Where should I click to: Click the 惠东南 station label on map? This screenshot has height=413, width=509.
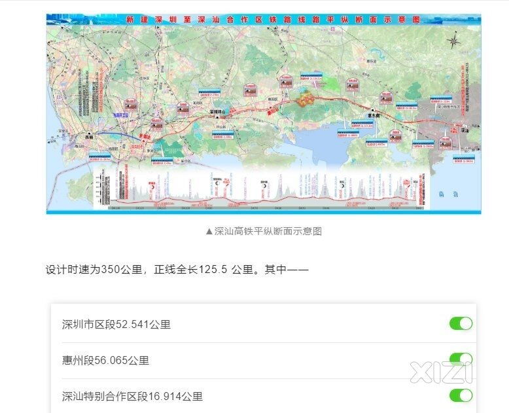pyautogui.click(x=374, y=115)
